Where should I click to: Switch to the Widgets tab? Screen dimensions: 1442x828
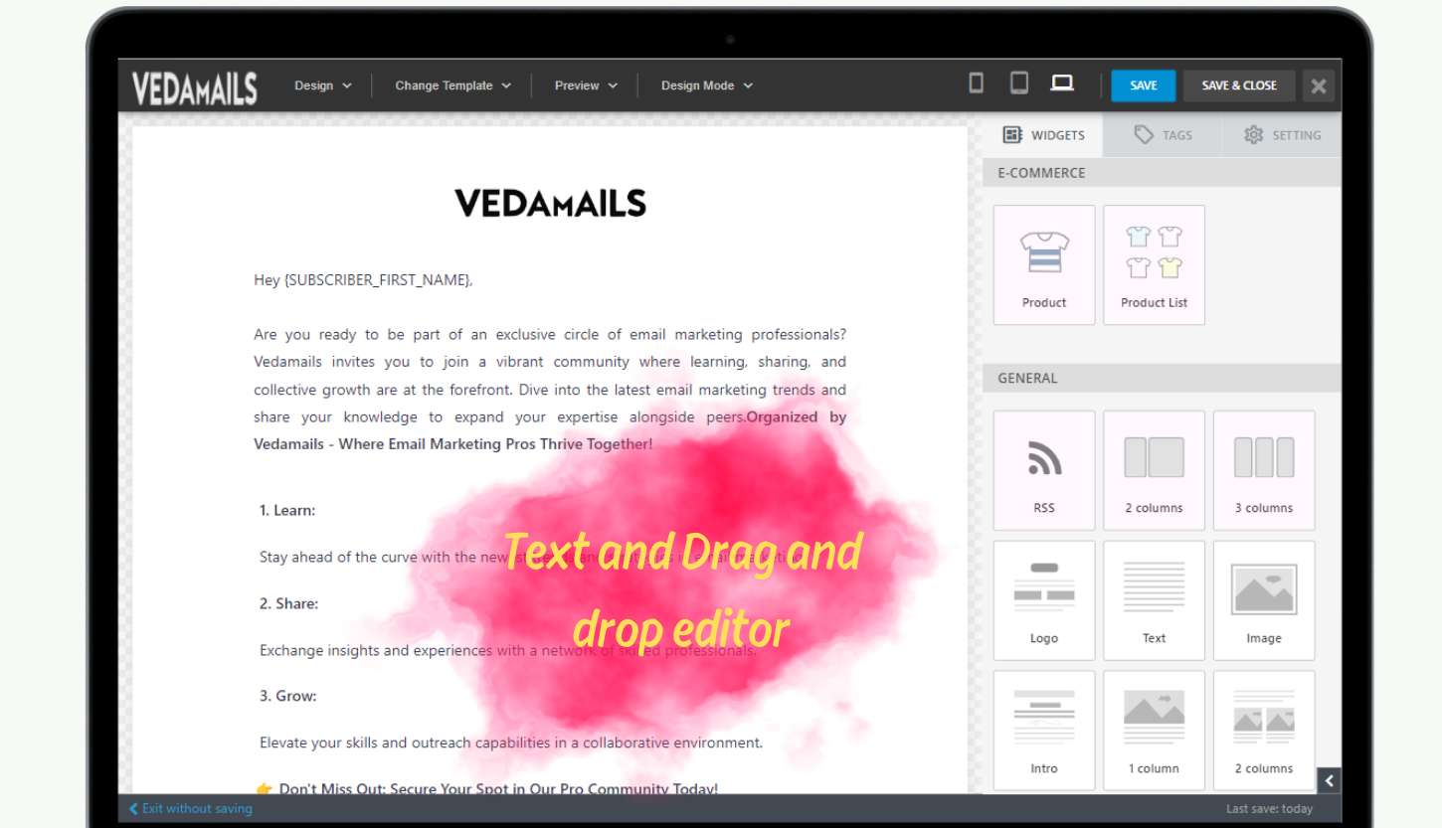pos(1043,135)
